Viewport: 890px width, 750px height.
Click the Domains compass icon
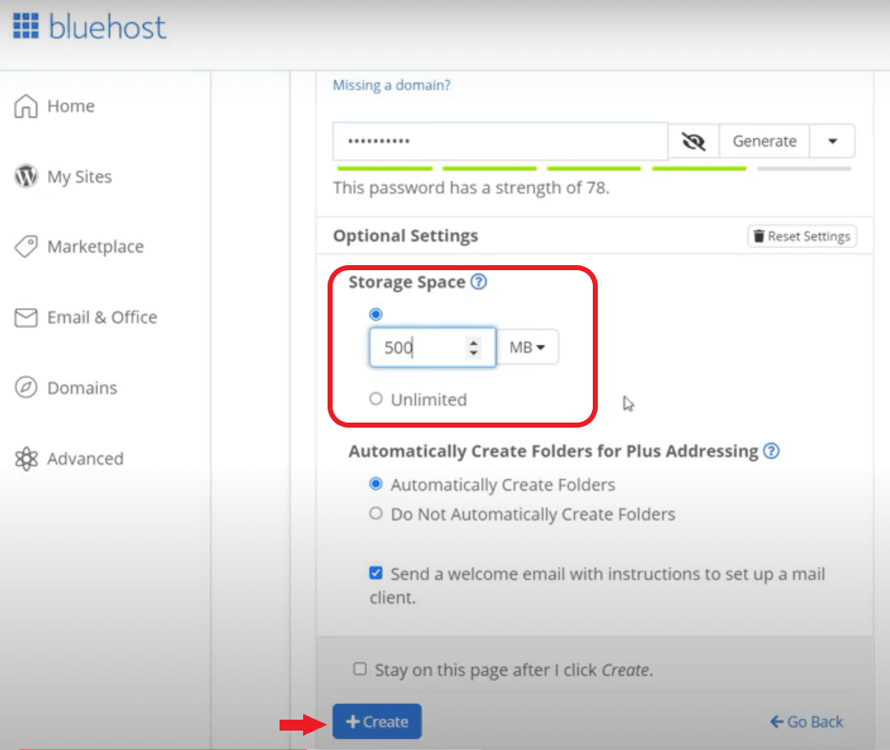coord(25,387)
